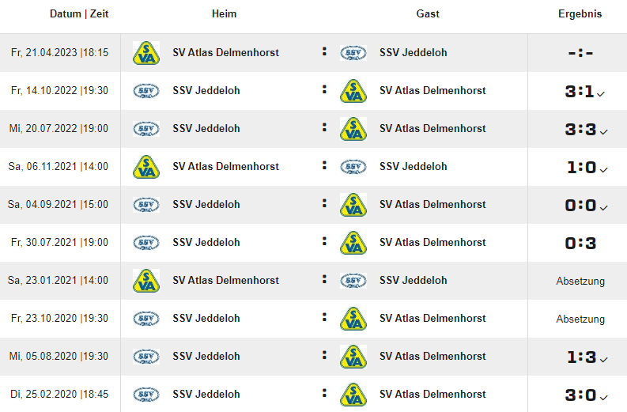The image size is (627, 412).
Task: Click verified checkmark beside 1:0 result
Action: pyautogui.click(x=604, y=170)
